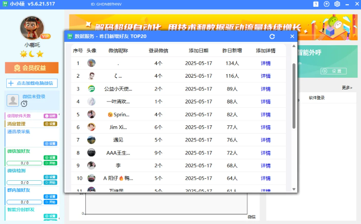Screen dimensions: 361x224
Task: Open 详情 for 遇见 row
Action: pyautogui.click(x=265, y=140)
